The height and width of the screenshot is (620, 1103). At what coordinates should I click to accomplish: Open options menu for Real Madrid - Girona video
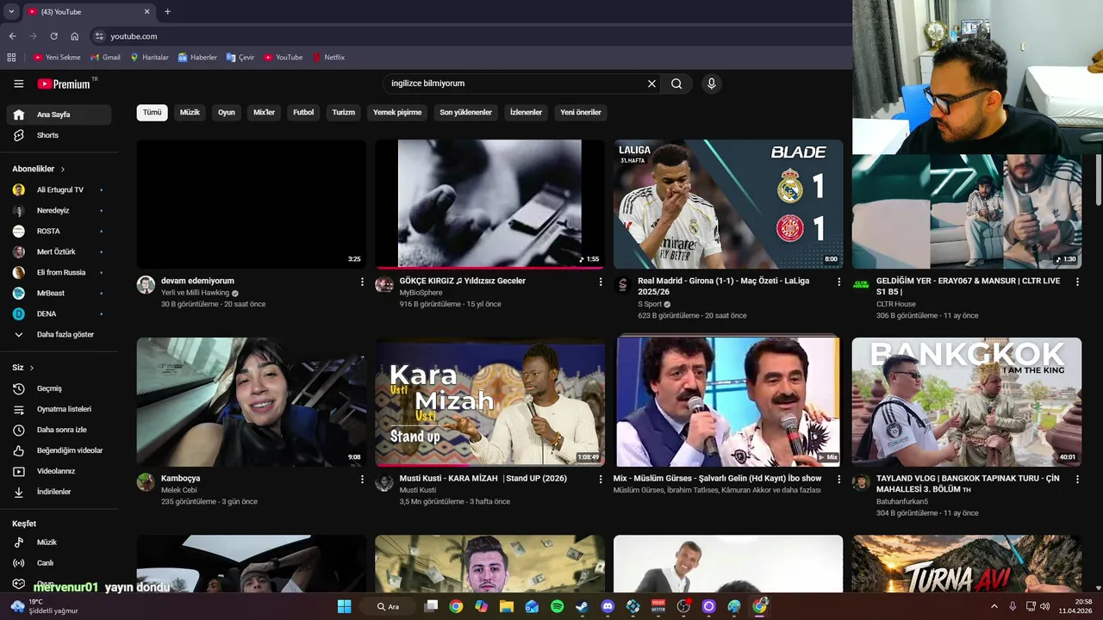pos(838,282)
